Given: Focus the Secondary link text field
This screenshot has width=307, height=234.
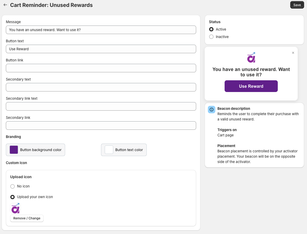Looking at the screenshot, I should [101, 106].
